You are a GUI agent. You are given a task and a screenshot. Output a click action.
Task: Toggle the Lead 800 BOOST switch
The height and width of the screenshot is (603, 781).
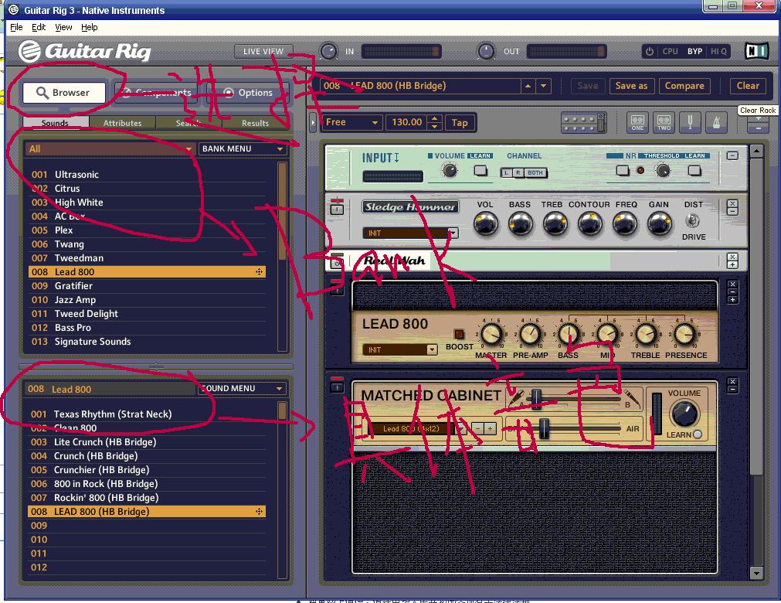tap(459, 334)
